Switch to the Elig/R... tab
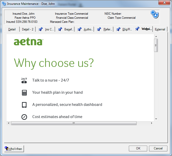172x156 pixels. coord(124,29)
